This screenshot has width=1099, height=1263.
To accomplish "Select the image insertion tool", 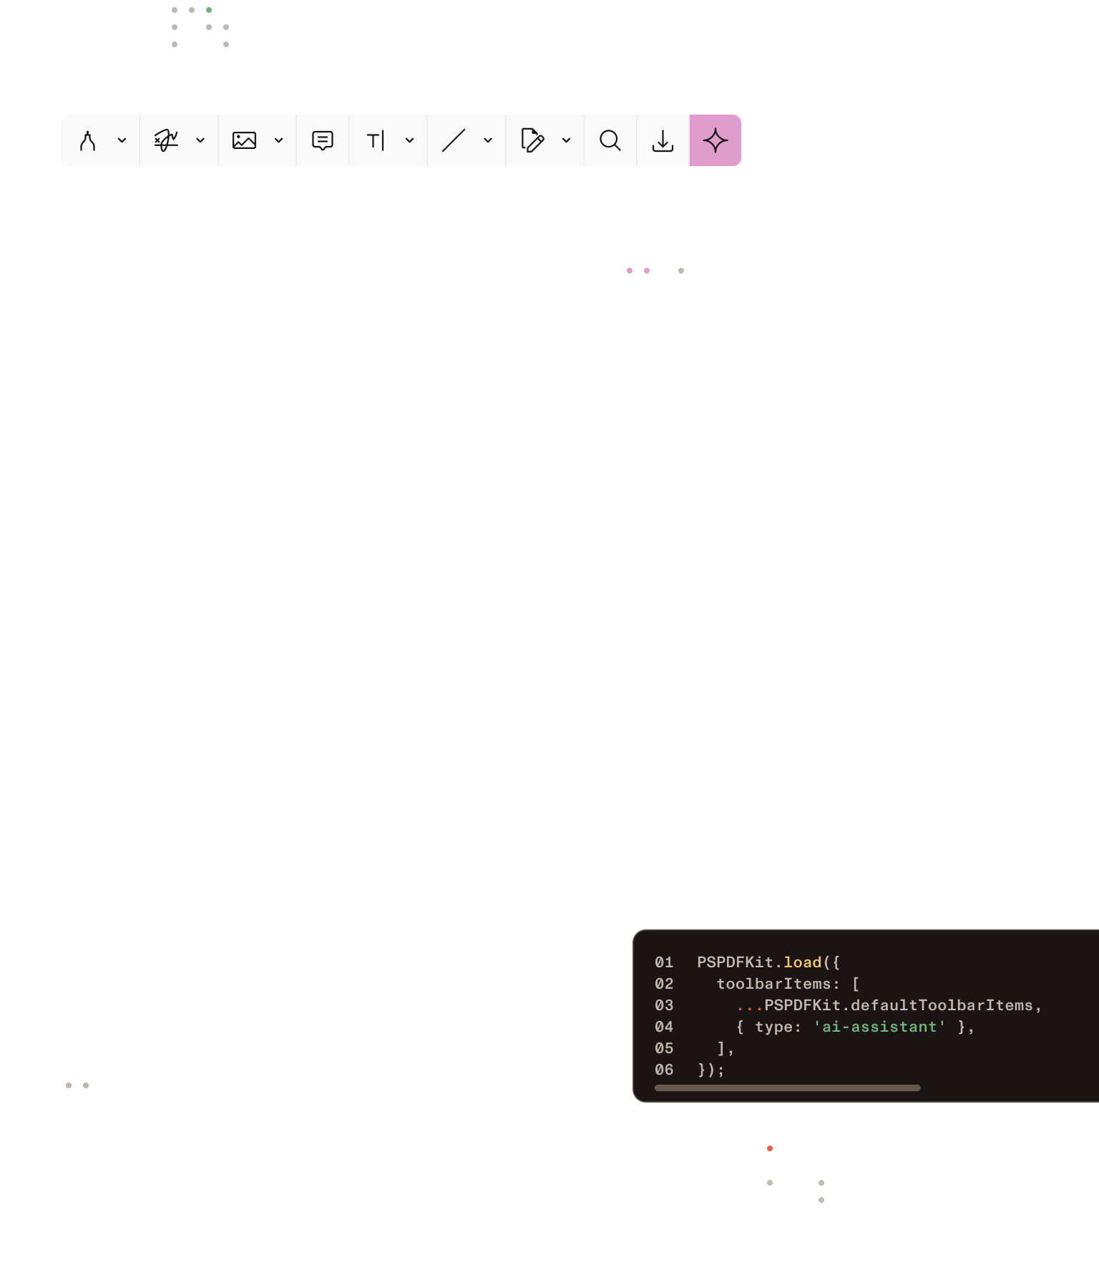I will [x=245, y=140].
